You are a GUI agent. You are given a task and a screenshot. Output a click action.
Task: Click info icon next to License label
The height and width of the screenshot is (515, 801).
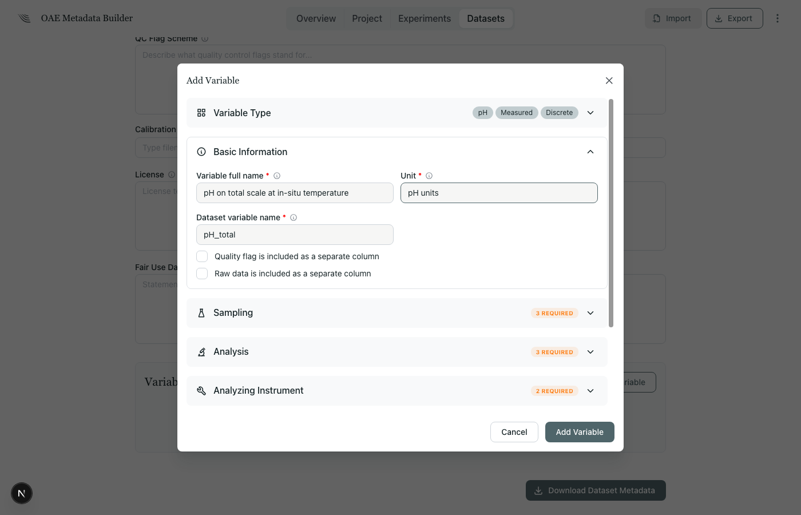coord(172,175)
